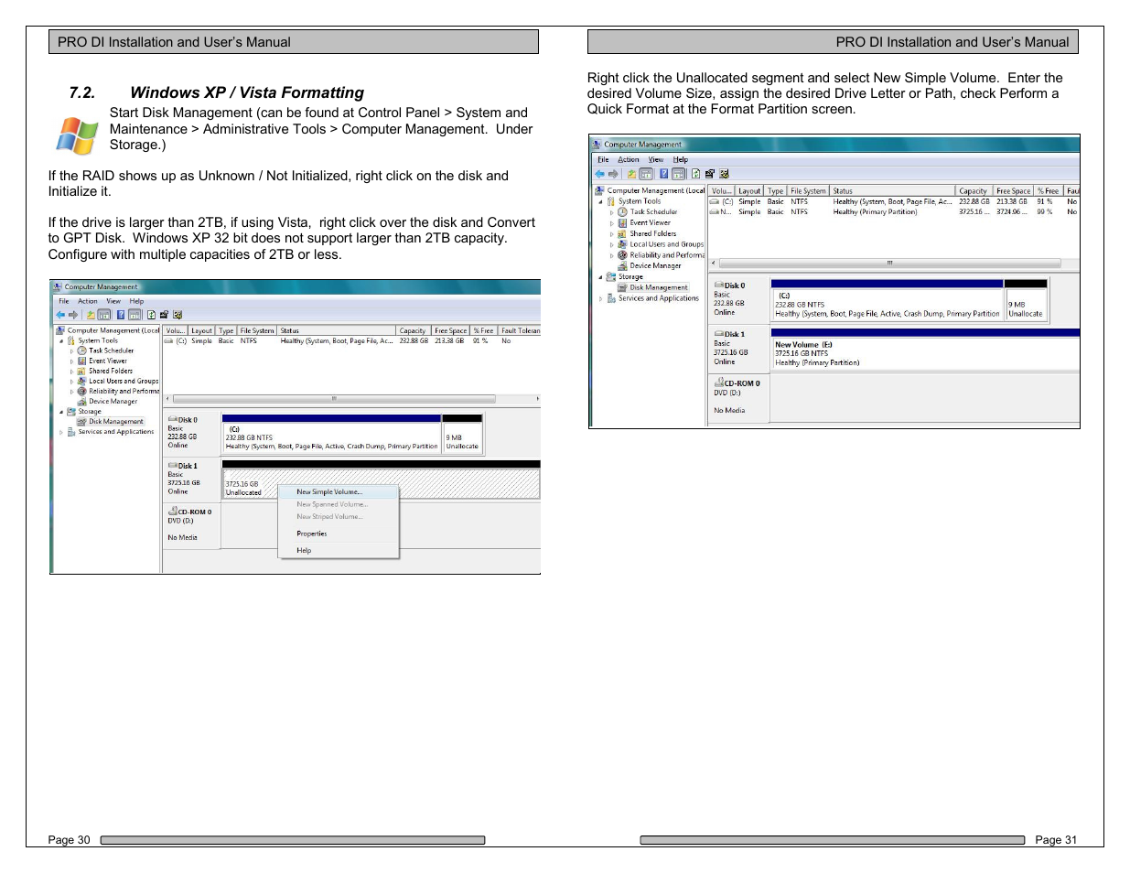Screen dimensions: 1130x873
Task: Click the Device Manager icon in page 31 screenshot
Action: 622,266
